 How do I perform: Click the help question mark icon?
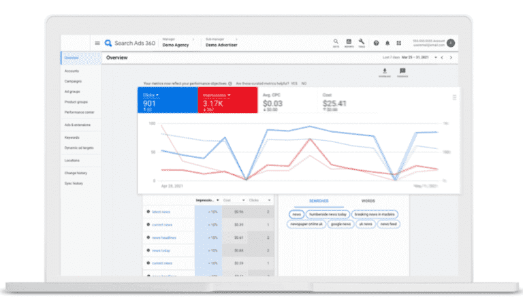376,43
